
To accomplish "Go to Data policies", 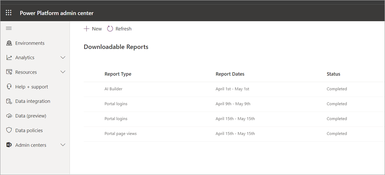I will (x=29, y=130).
